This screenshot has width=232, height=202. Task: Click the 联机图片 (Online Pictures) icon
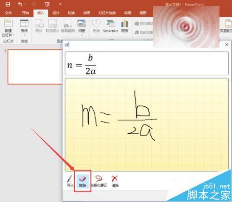52,24
